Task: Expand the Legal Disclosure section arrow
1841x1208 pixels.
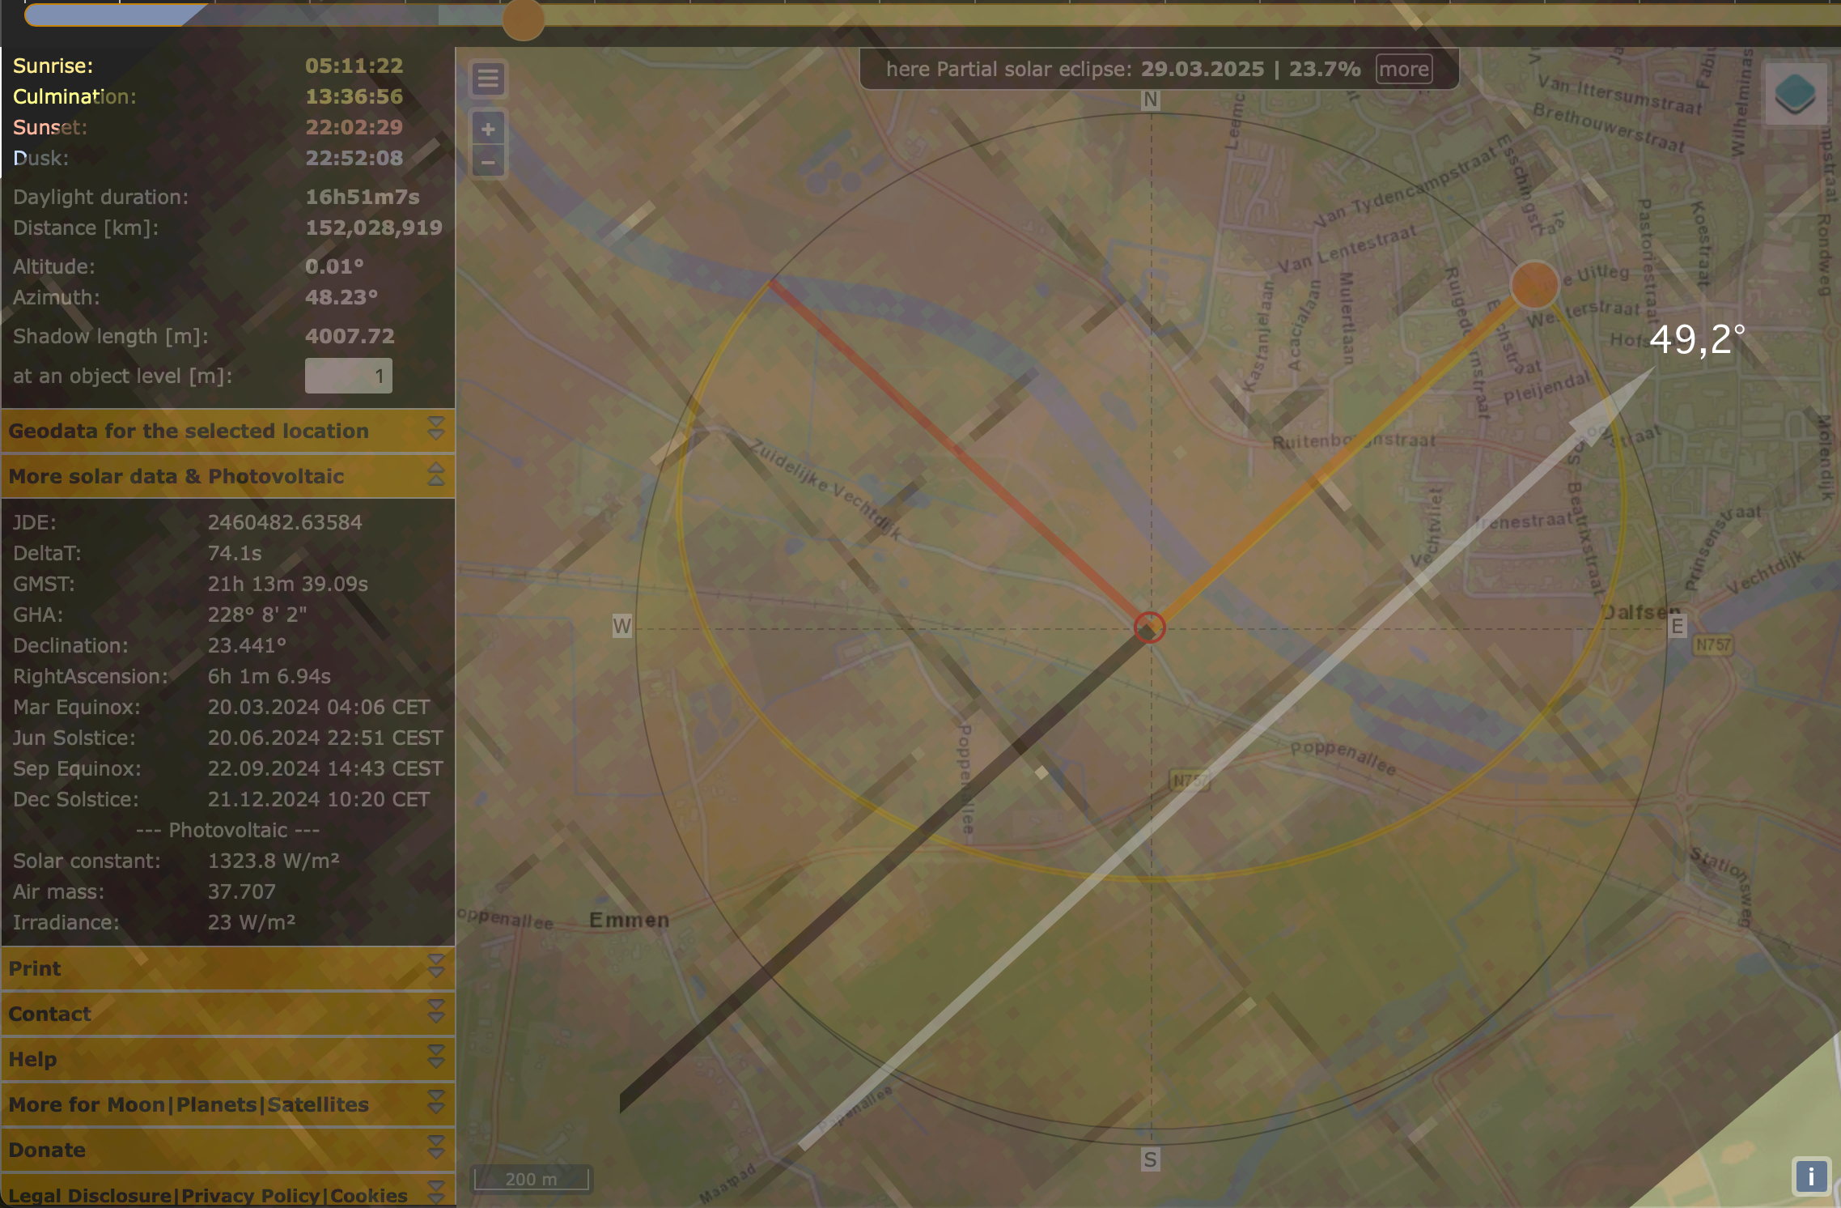Action: point(435,1192)
